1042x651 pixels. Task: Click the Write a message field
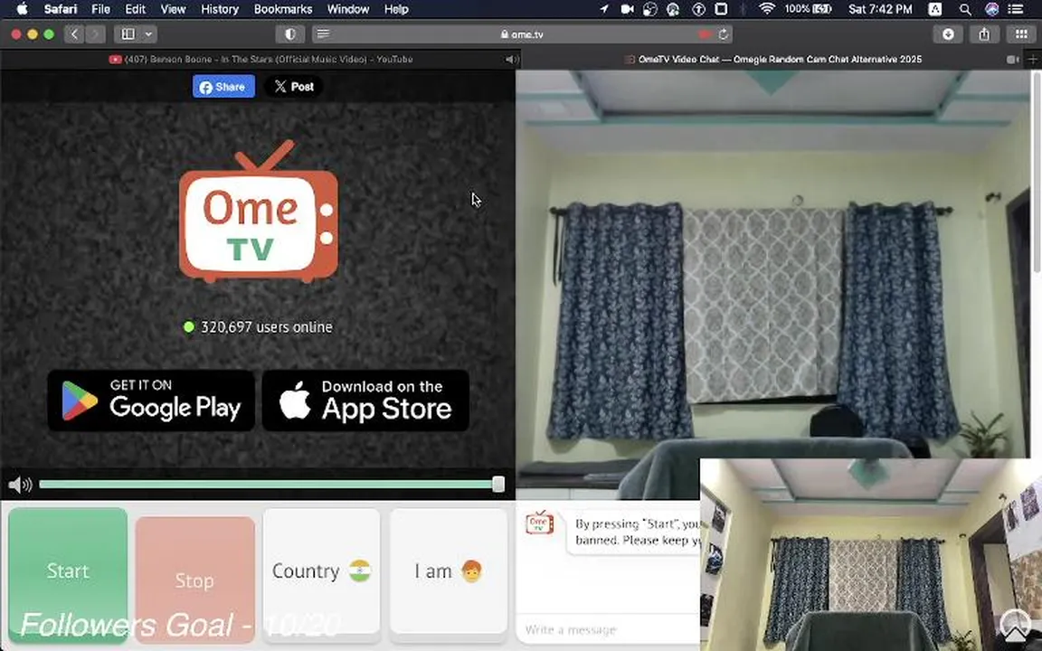tap(608, 629)
